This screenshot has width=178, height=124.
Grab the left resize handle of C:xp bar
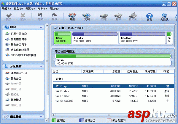point(55,60)
